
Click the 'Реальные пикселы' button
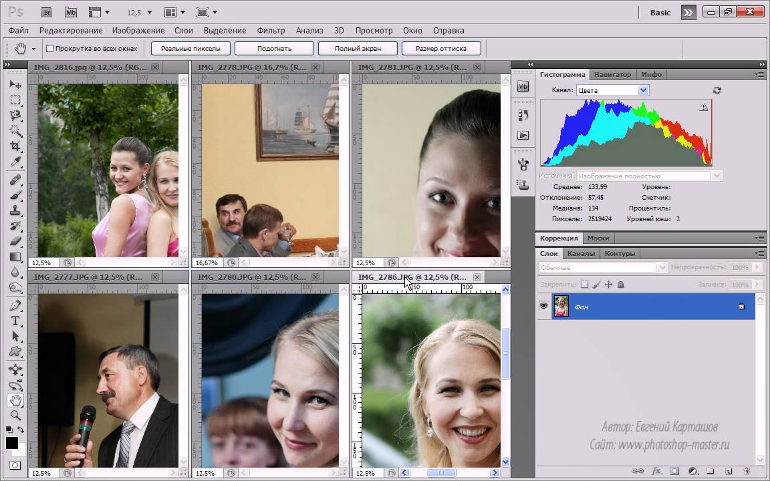190,49
